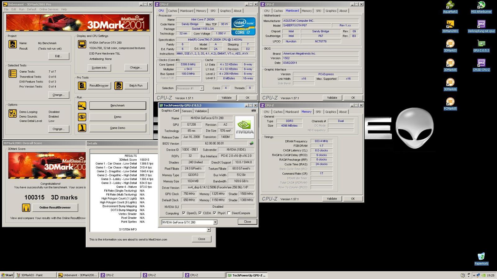Open the File menu in 3DMark2001
This screenshot has width=497, height=279.
tap(6, 9)
